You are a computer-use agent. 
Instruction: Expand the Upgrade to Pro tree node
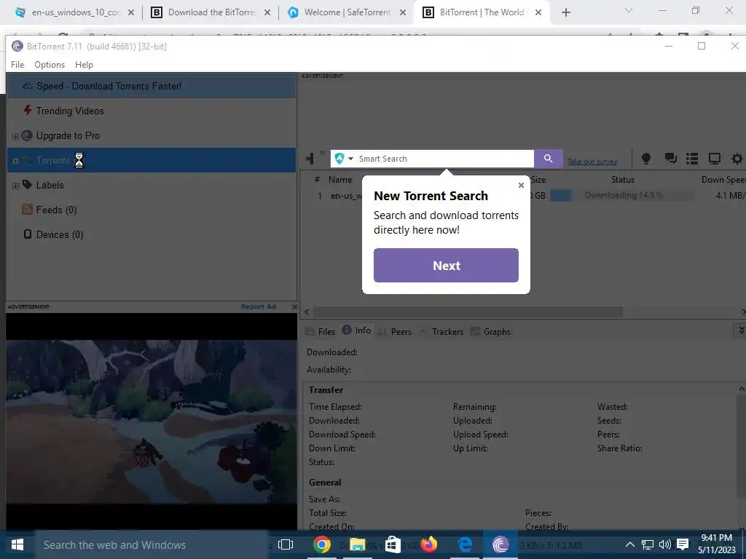15,136
